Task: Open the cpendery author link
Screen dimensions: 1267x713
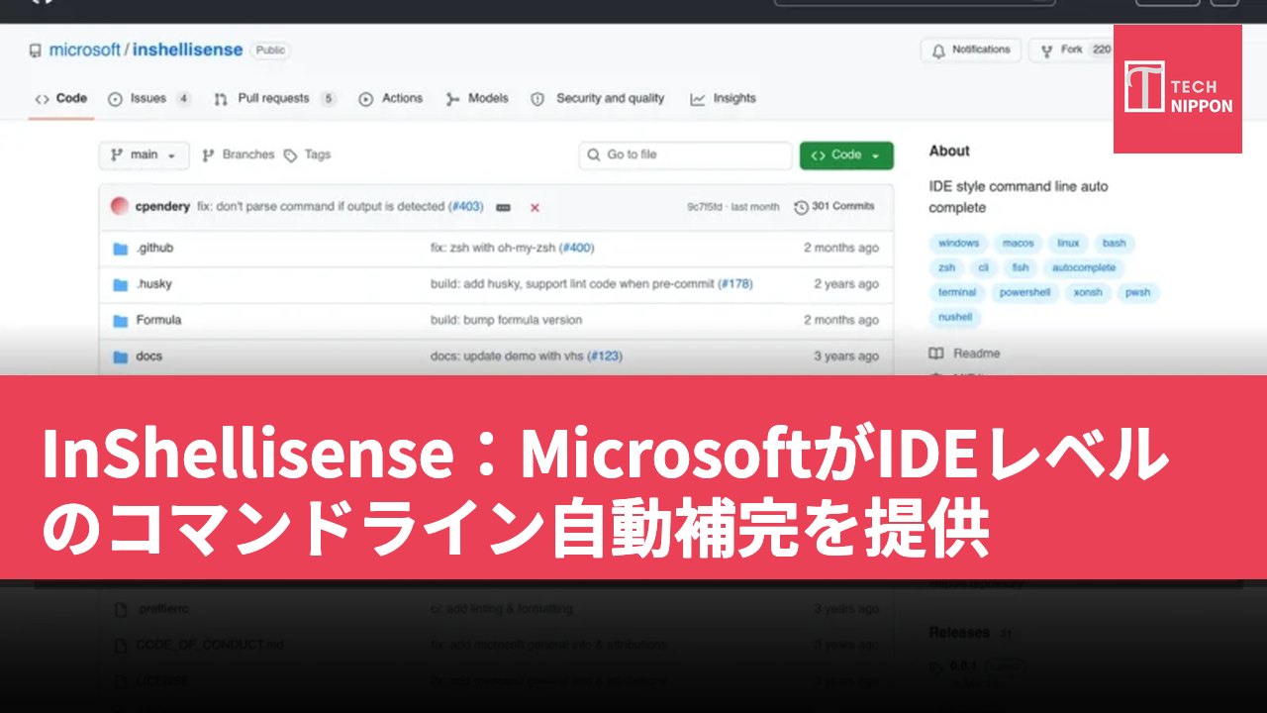Action: click(x=163, y=207)
